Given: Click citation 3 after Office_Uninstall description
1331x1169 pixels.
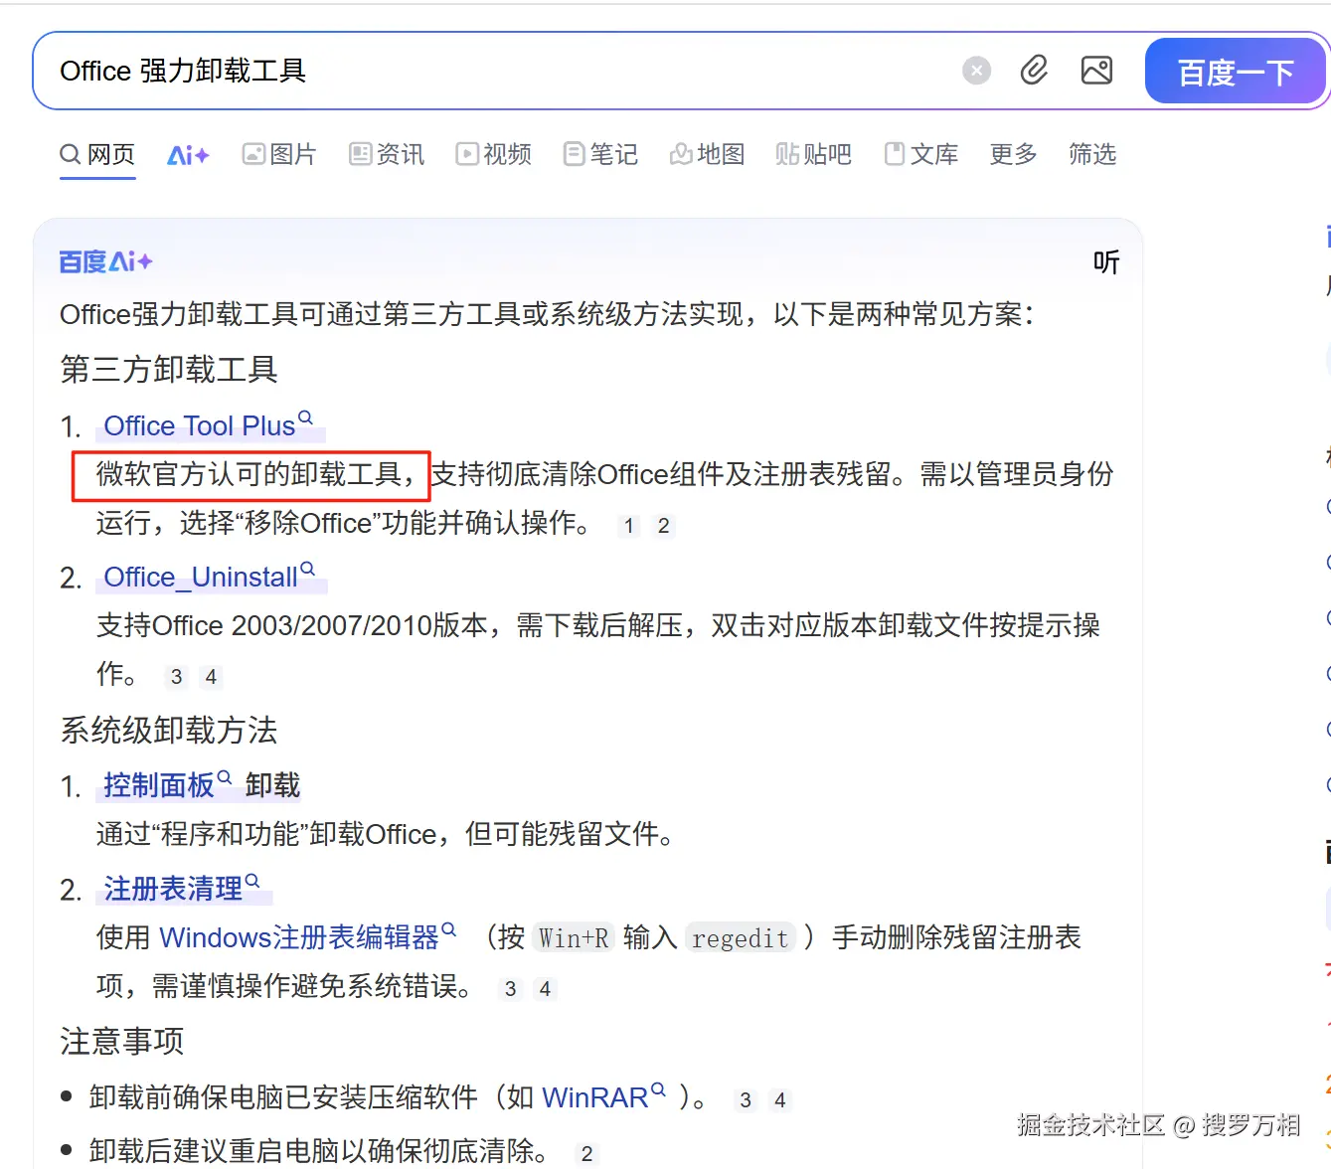Looking at the screenshot, I should click(x=176, y=677).
